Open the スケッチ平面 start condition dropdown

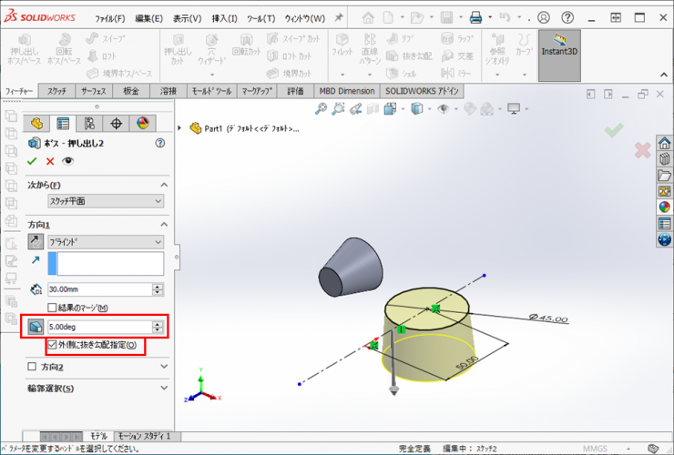click(x=106, y=200)
